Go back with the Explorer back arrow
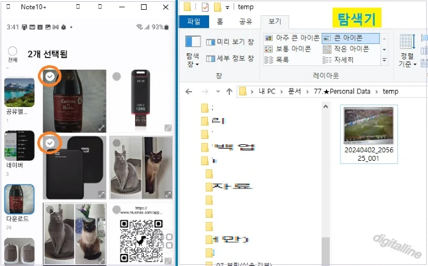This screenshot has width=428, height=266. pyautogui.click(x=188, y=92)
